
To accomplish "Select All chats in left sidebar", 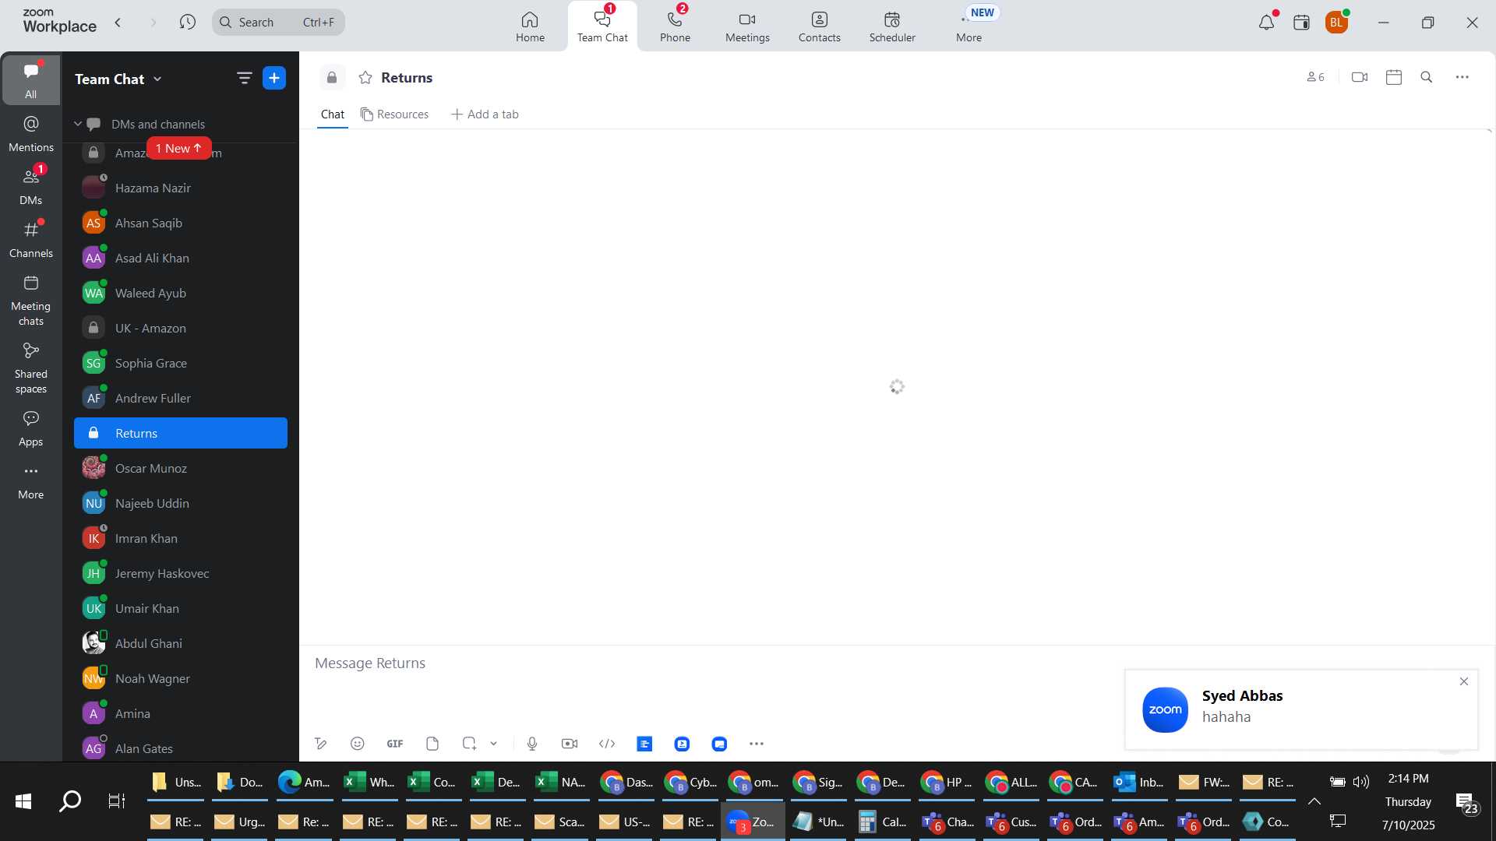I will 30,79.
